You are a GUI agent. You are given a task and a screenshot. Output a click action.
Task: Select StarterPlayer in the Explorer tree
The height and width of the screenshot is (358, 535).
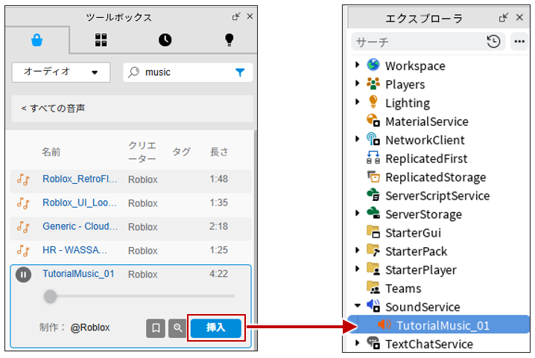coord(421,270)
